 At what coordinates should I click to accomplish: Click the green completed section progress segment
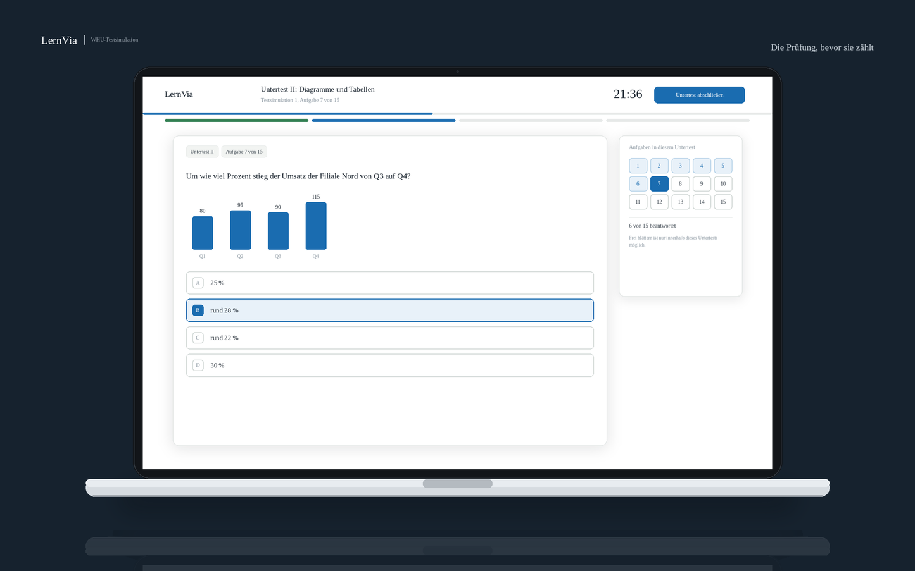point(236,120)
